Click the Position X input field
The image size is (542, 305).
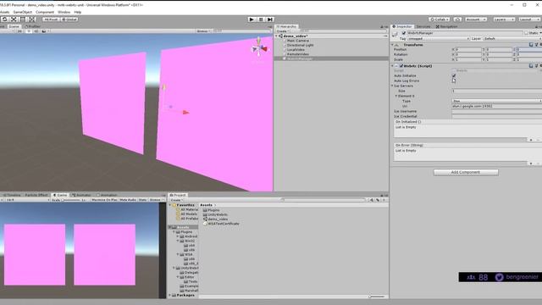[468, 49]
